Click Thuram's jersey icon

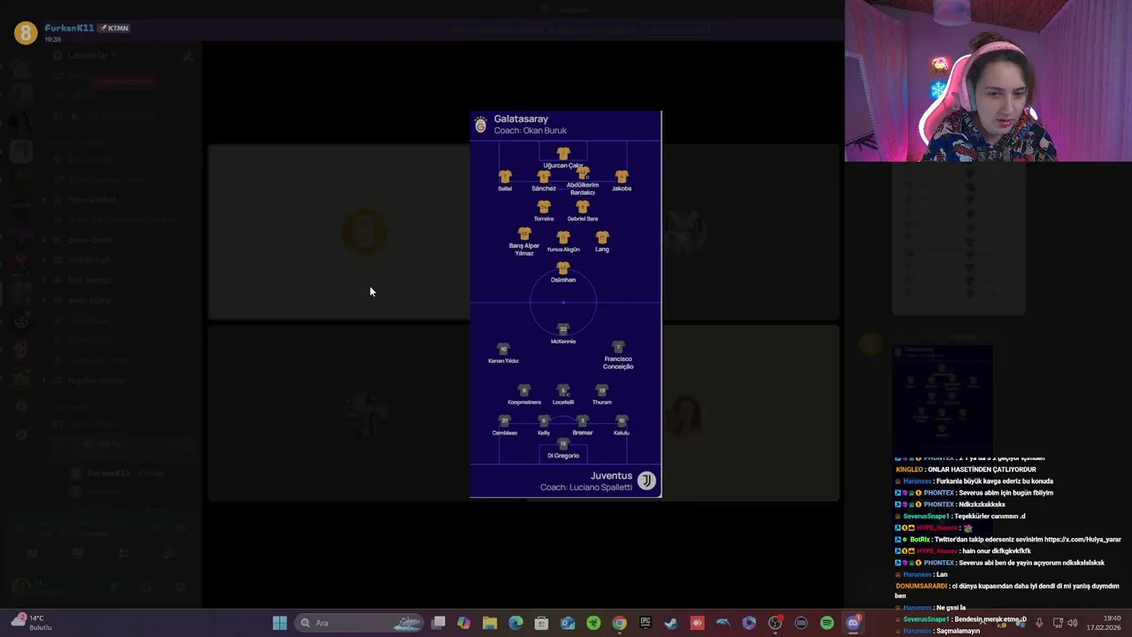click(602, 390)
